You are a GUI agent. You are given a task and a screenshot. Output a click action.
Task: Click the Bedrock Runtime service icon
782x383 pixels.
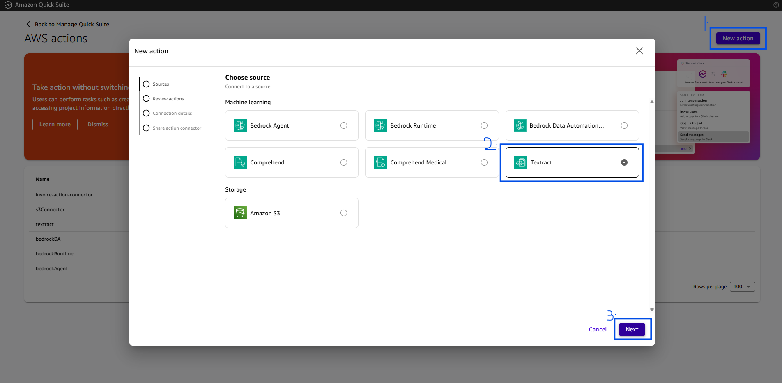(x=380, y=125)
